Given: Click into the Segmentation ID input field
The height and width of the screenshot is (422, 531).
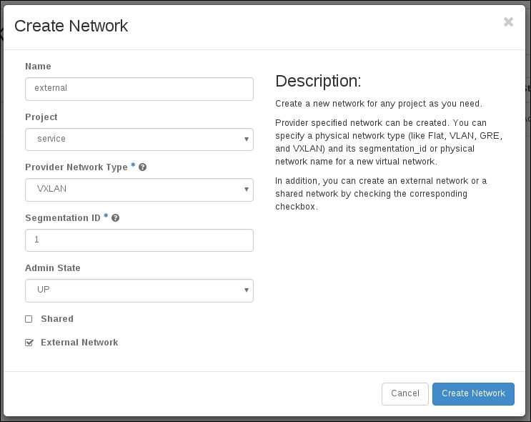Looking at the screenshot, I should [139, 240].
